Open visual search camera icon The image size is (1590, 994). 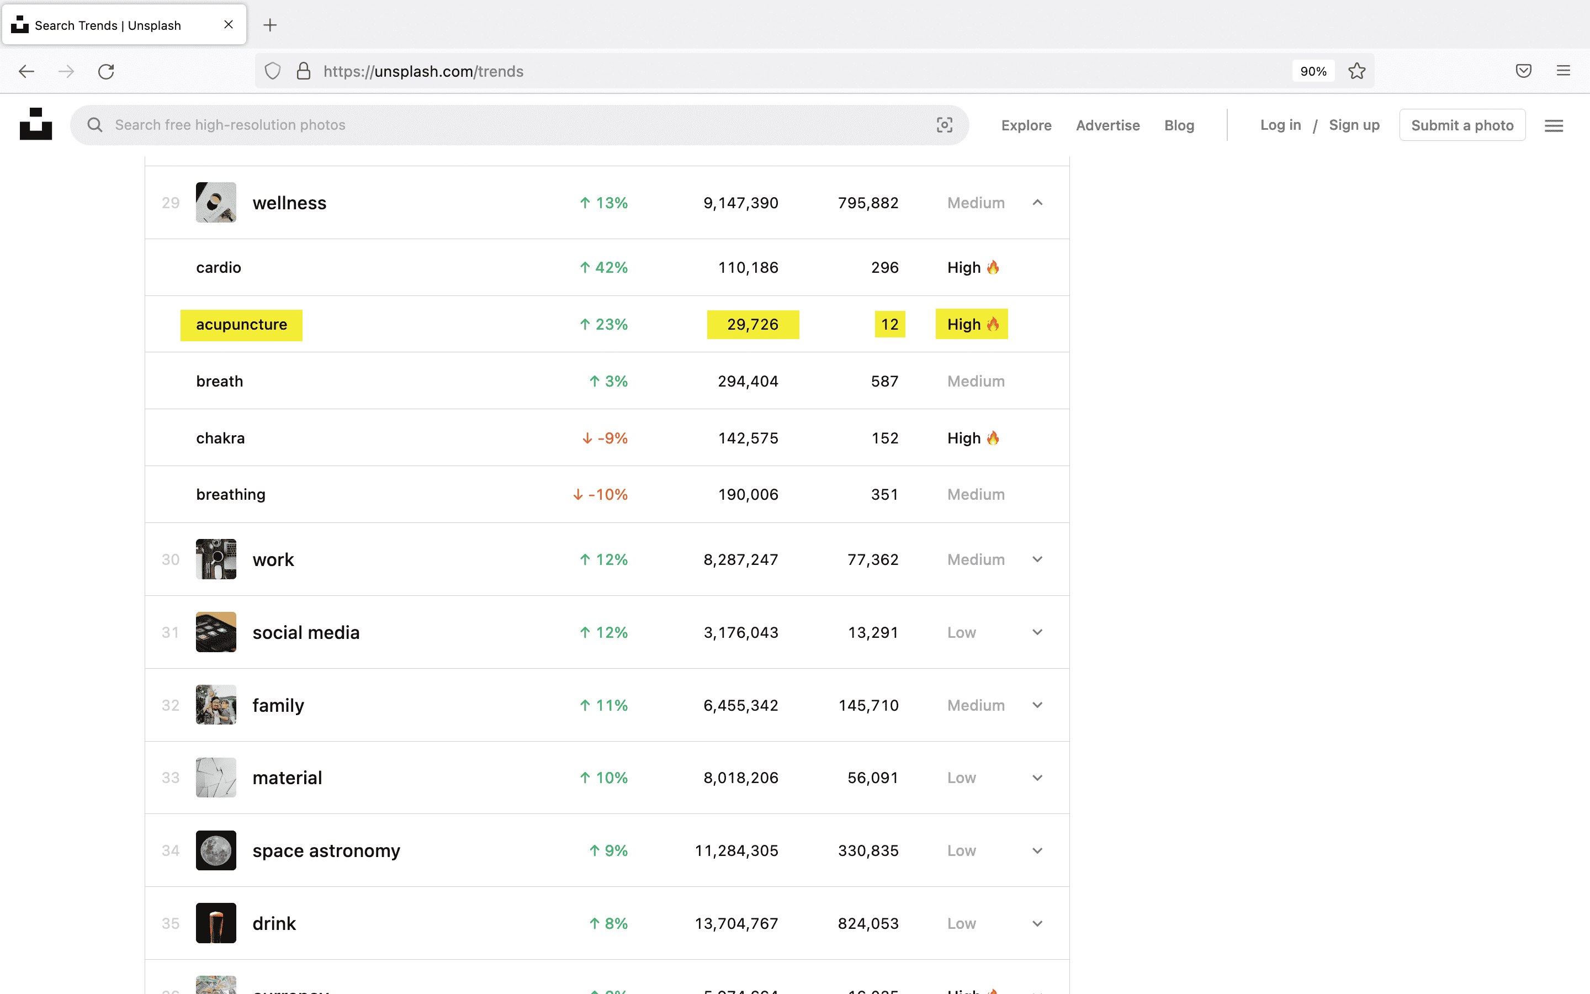point(944,125)
